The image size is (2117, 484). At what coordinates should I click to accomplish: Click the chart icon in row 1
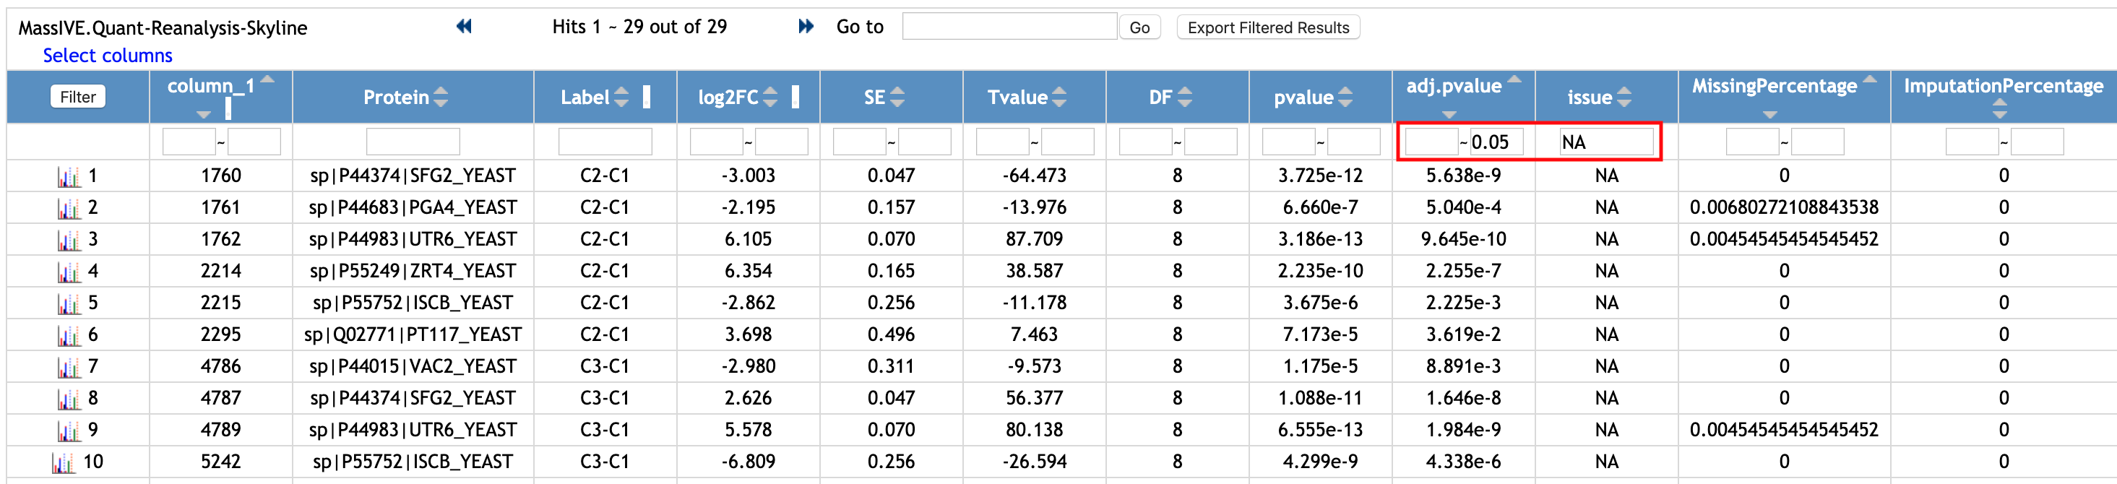(x=68, y=177)
